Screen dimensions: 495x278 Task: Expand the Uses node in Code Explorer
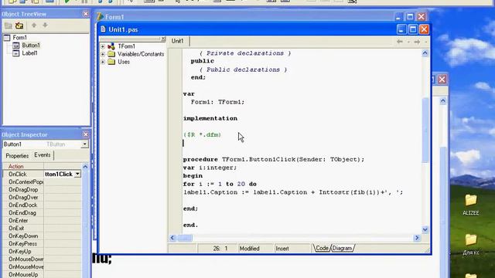pyautogui.click(x=103, y=62)
